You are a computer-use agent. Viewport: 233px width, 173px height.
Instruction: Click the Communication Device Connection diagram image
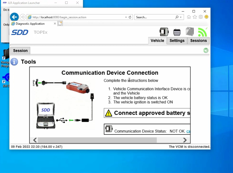tap(64, 104)
